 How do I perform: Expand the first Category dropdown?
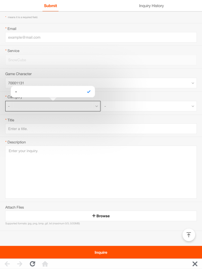53,106
